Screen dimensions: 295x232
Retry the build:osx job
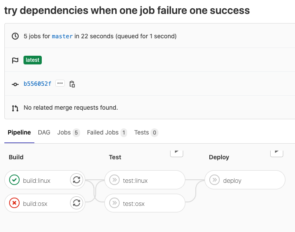point(77,202)
